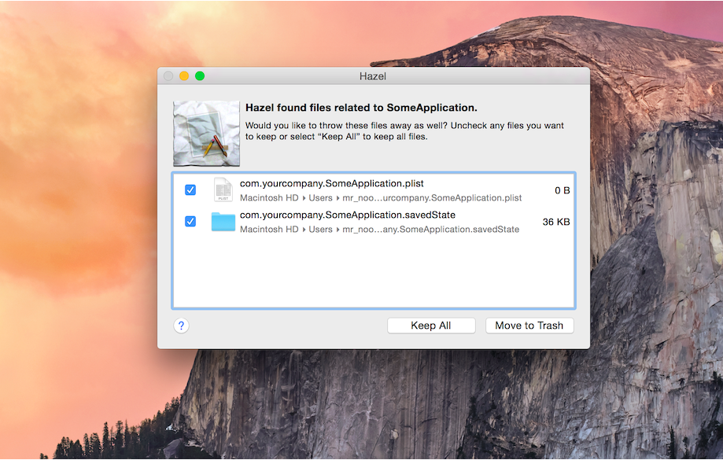
Task: Click the Hazel window title
Action: [373, 76]
